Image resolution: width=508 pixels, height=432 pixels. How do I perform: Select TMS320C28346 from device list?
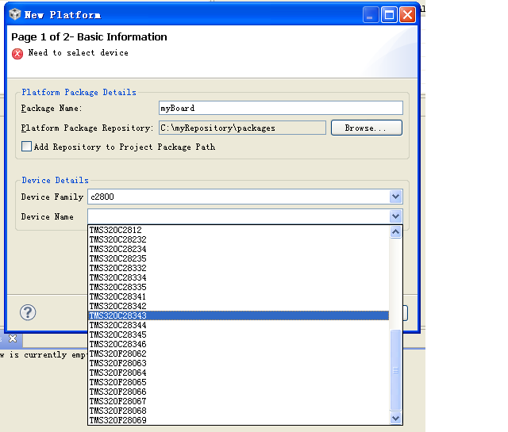pyautogui.click(x=238, y=344)
